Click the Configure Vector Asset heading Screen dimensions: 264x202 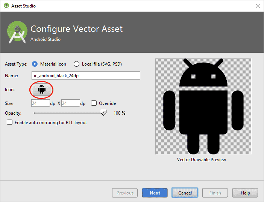[77, 29]
